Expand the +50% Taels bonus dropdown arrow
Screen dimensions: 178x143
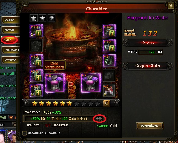click(99, 119)
